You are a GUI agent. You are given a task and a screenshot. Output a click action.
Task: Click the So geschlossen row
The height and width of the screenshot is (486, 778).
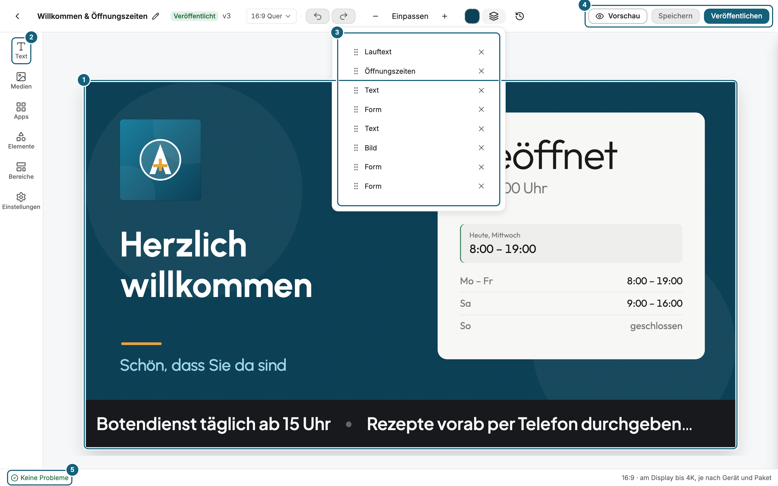coord(571,326)
